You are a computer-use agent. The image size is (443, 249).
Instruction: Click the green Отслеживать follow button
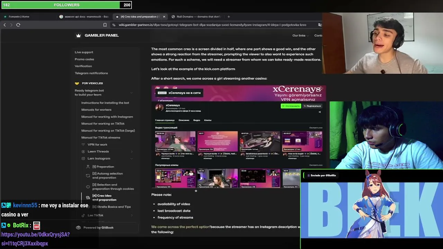pos(291,106)
